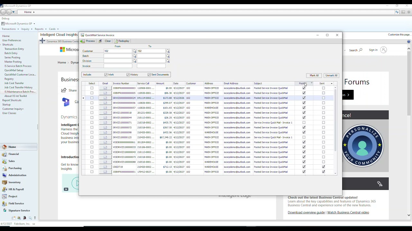The width and height of the screenshot is (412, 231).
Task: Click the Invoice From input field
Action: 118,66
